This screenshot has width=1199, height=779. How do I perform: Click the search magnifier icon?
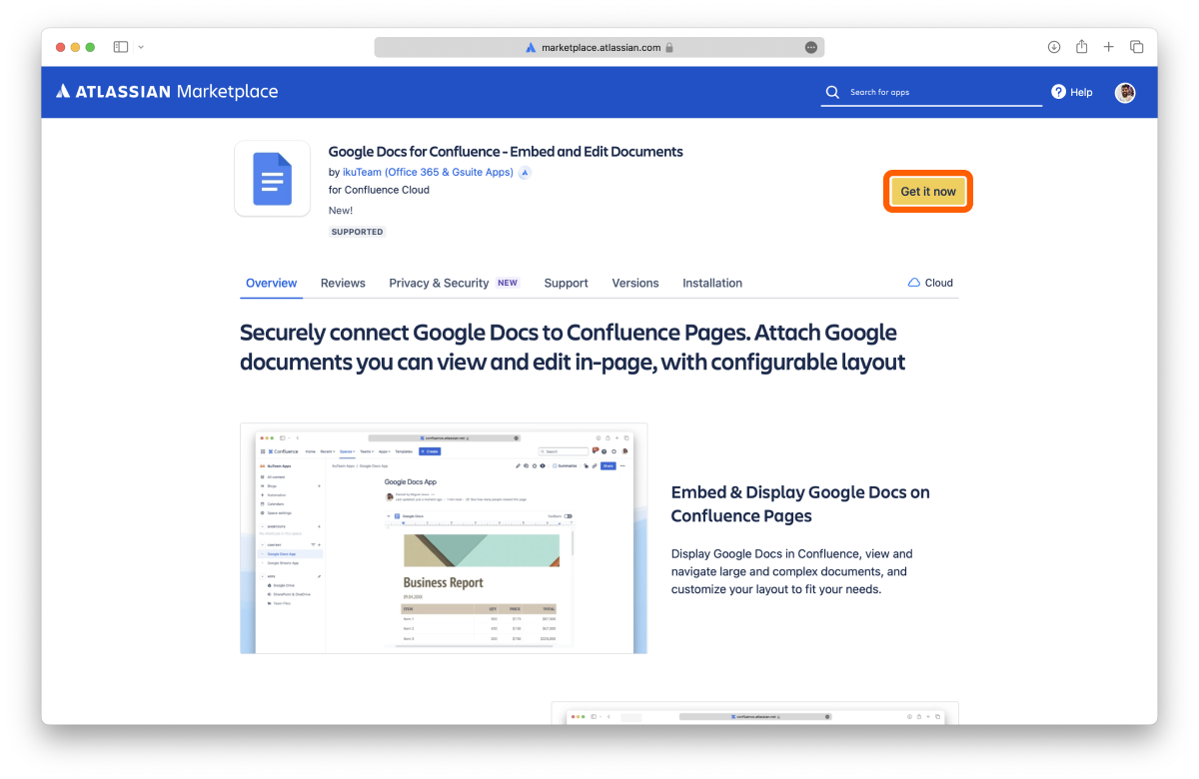pos(832,92)
